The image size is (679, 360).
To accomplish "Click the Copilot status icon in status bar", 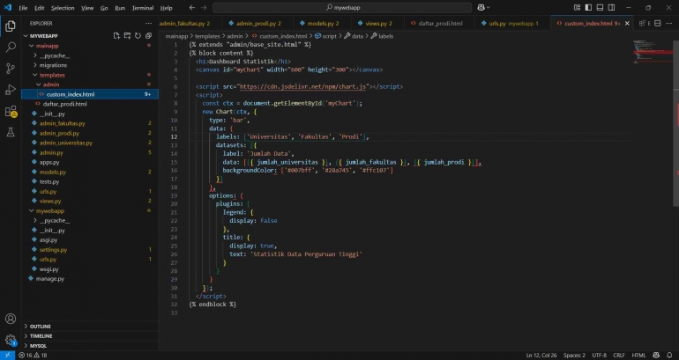I will click(656, 356).
